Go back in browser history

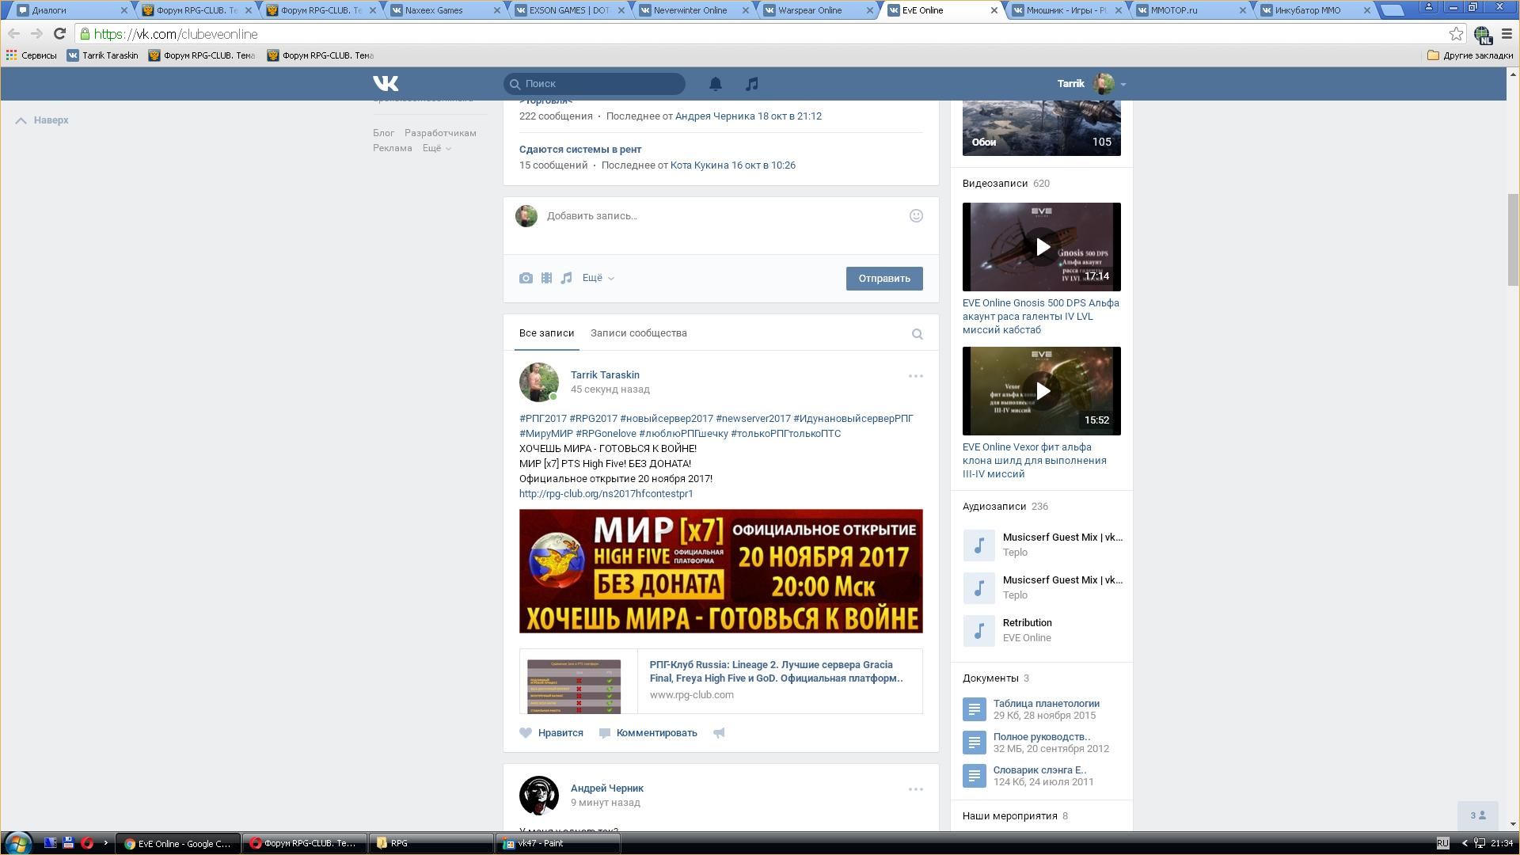[x=14, y=34]
